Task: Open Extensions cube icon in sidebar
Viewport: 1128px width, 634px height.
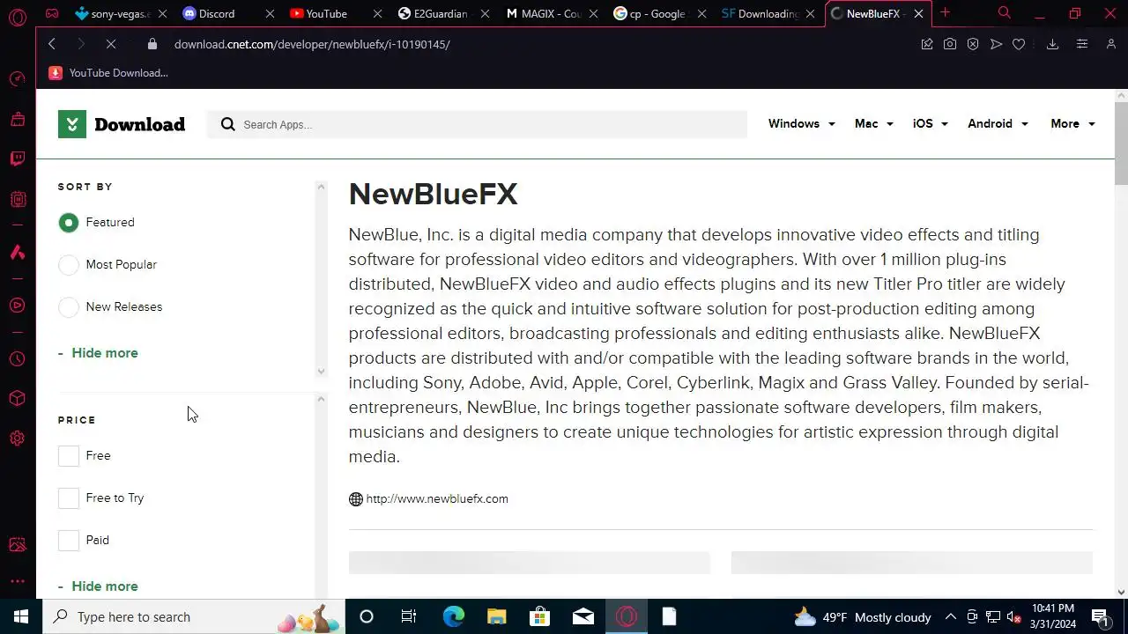Action: click(x=18, y=399)
